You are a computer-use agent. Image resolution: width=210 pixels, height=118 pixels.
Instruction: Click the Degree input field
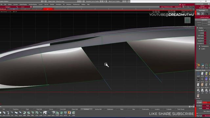[204, 22]
